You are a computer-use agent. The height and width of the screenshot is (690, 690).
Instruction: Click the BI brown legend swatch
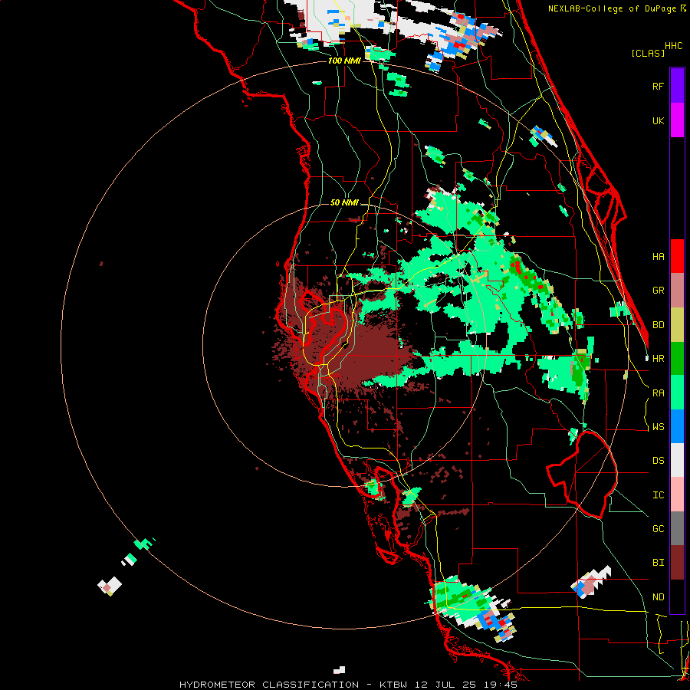[677, 563]
